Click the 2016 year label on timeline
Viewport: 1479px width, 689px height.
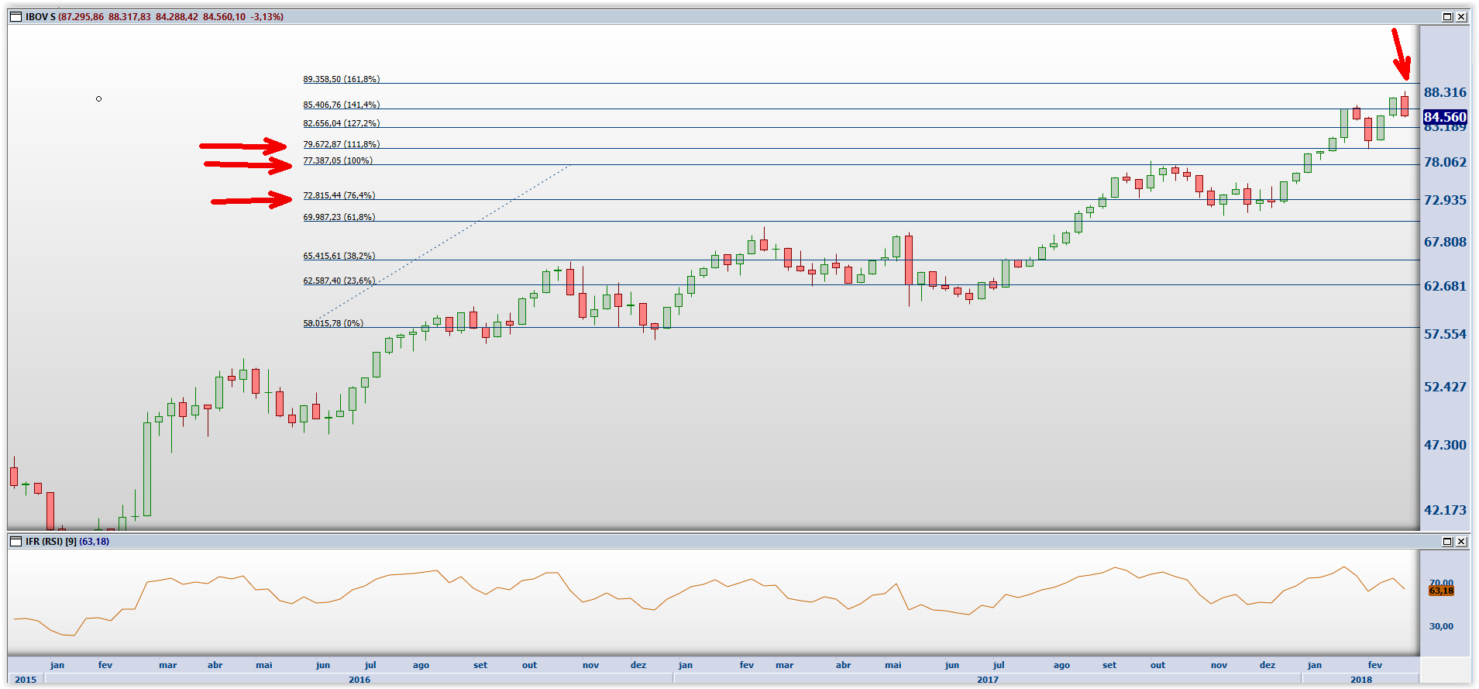(x=359, y=680)
